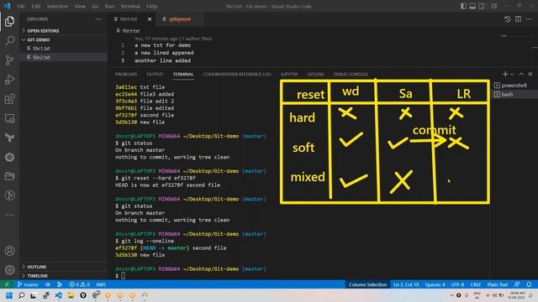Open the Accounts menu
Screen dimensions: 538x302
[x=9, y=251]
